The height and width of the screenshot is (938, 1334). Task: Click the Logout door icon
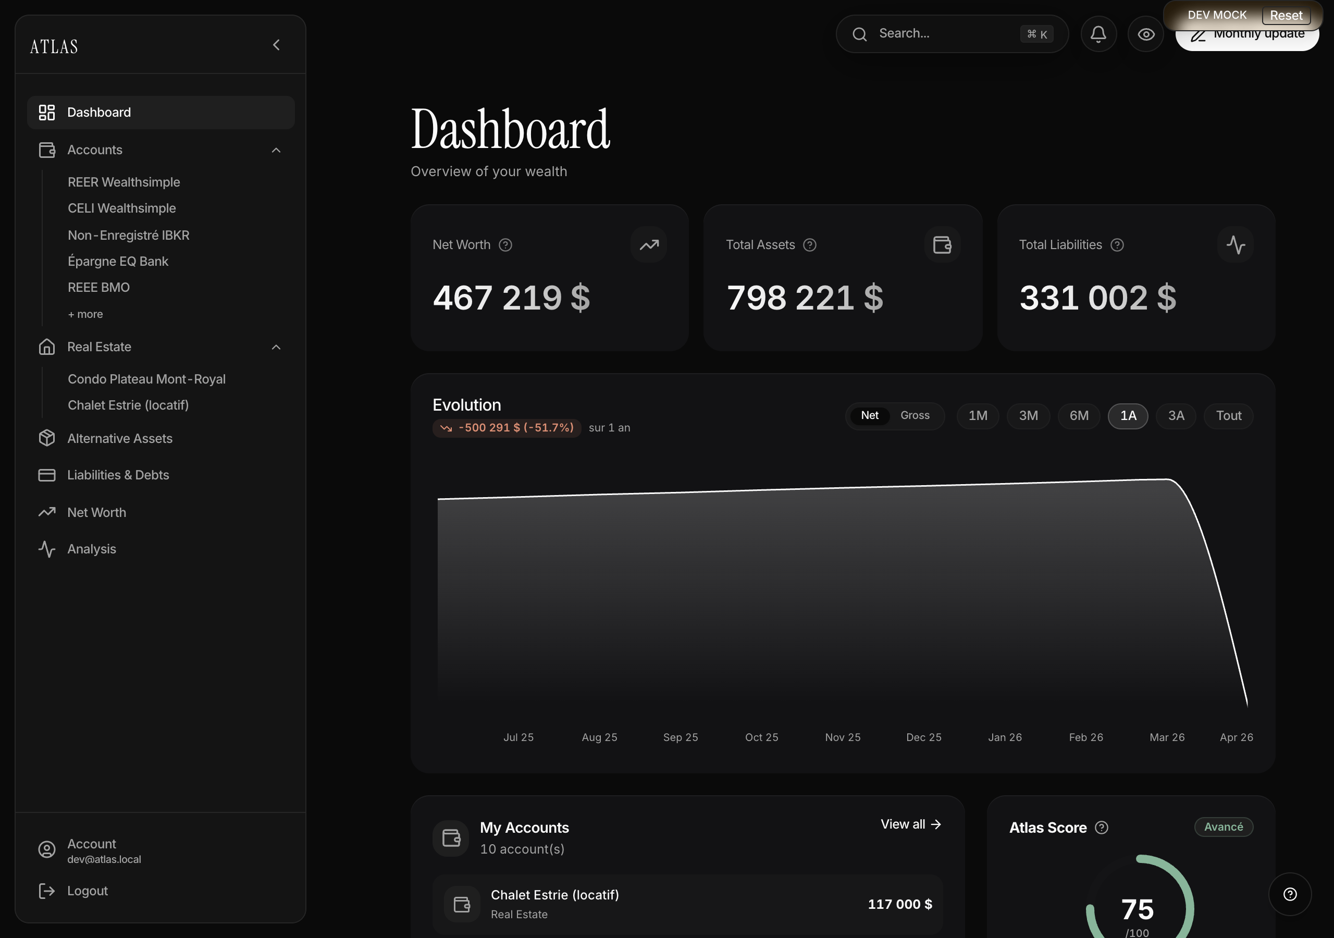click(x=46, y=891)
